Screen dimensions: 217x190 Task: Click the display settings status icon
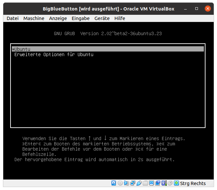tap(151, 183)
